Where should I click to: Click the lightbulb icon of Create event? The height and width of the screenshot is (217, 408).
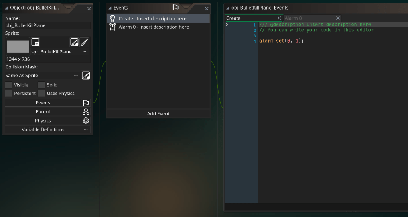(x=112, y=18)
